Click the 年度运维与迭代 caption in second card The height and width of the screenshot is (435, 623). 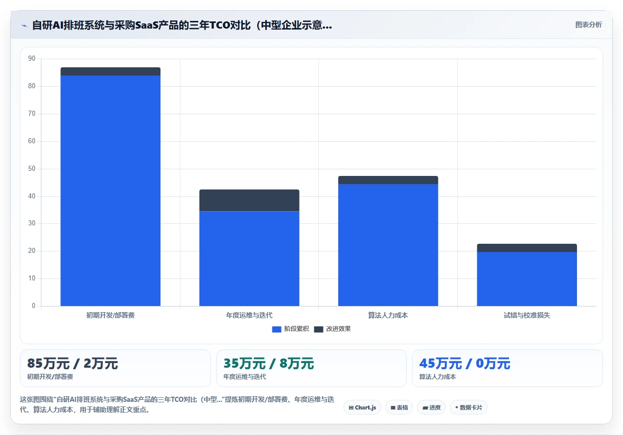245,377
